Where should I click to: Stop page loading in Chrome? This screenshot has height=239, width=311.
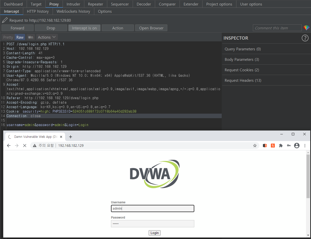25,146
